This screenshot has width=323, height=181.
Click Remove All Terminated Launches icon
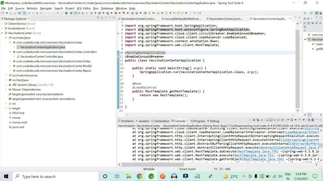[x=258, y=120]
